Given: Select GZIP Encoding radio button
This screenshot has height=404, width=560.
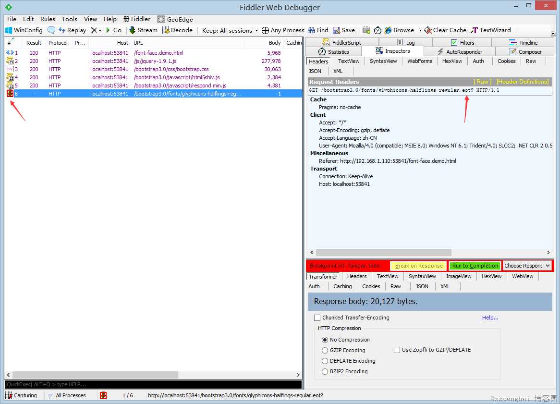Looking at the screenshot, I should [x=325, y=350].
